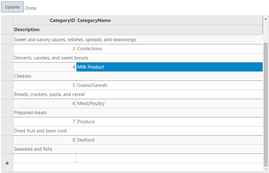
Task: Click the new row asterisk icon
Action: click(7, 163)
